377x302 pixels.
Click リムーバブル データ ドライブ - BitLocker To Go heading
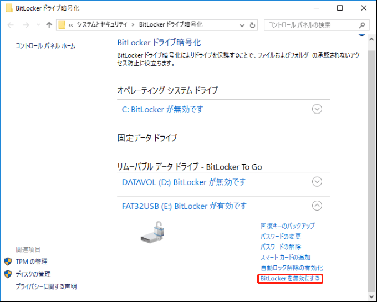190,166
